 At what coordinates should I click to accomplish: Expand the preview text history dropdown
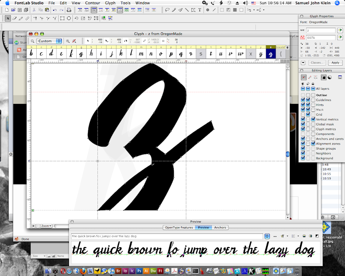click(x=267, y=236)
